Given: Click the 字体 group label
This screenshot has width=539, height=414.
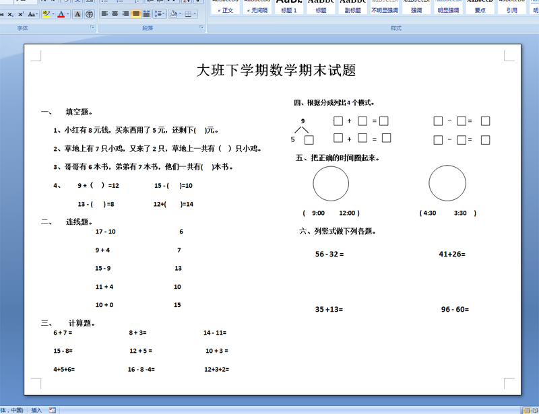Looking at the screenshot, I should point(23,28).
